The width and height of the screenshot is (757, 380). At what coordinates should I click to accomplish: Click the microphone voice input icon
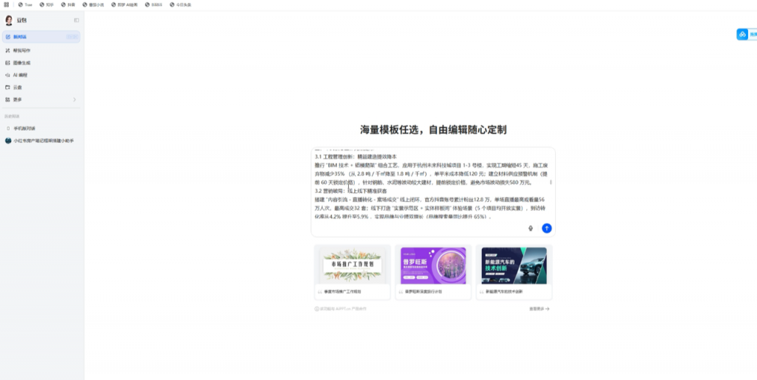pos(531,228)
